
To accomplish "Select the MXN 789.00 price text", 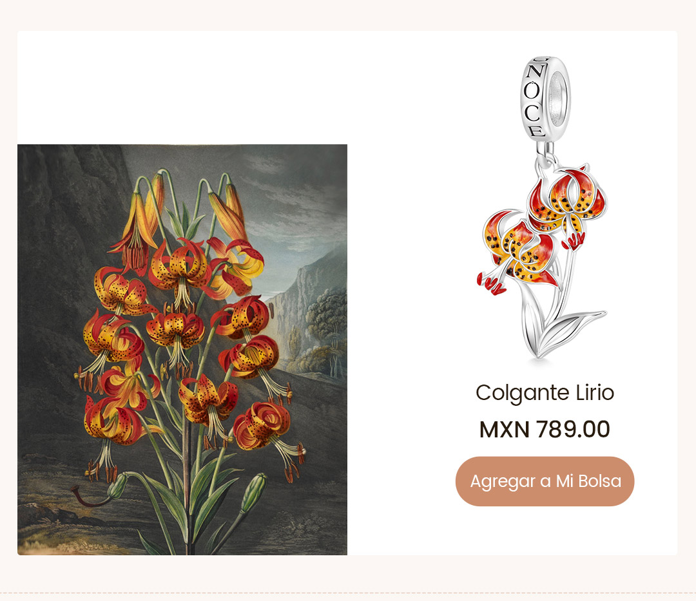I will 545,430.
